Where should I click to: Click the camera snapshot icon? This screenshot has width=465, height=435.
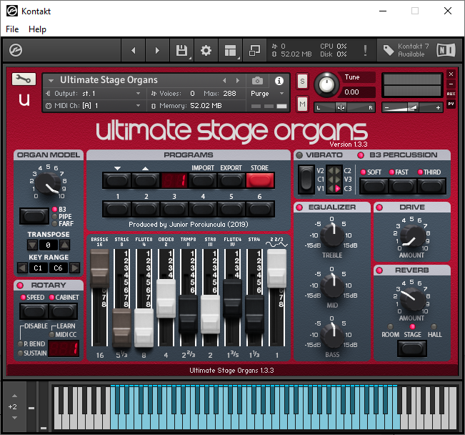[257, 81]
